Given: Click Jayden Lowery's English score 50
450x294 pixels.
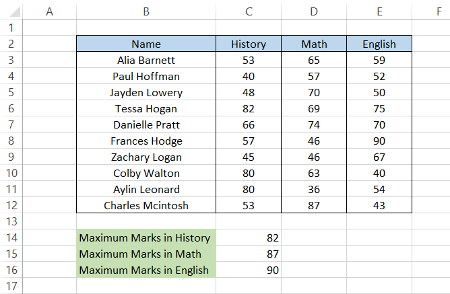Looking at the screenshot, I should click(379, 92).
